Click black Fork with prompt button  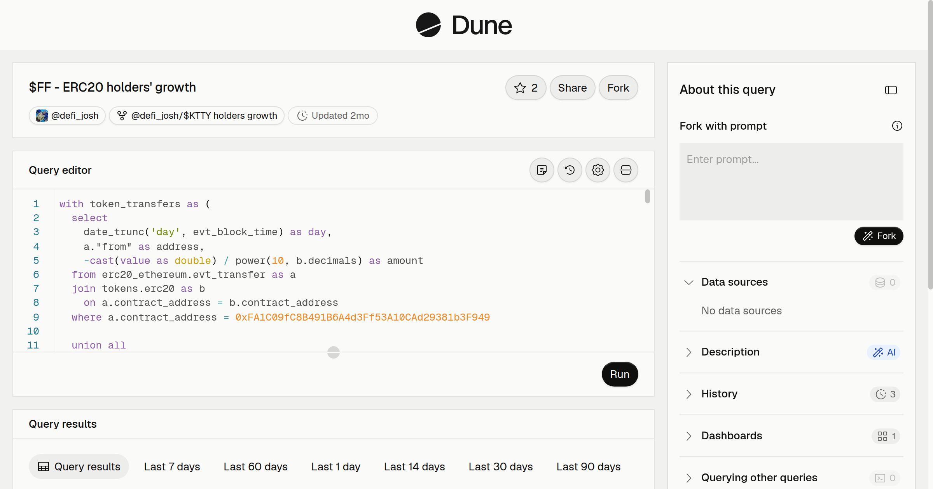879,236
